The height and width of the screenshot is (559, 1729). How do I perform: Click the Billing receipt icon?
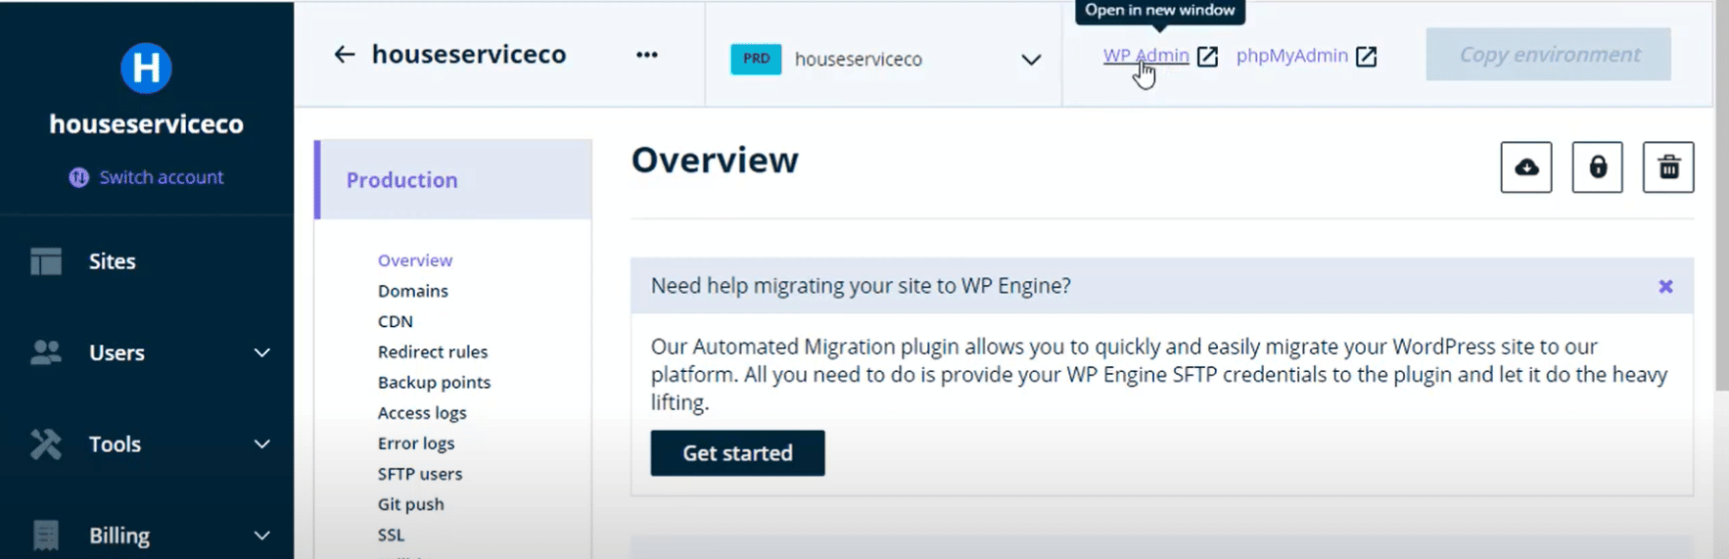coord(46,536)
